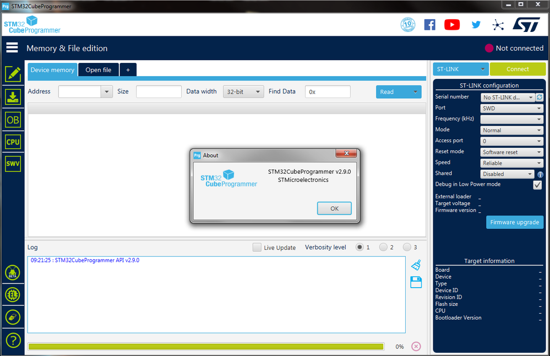Expand the Address dropdown
Screen dimensions: 550x356
107,92
